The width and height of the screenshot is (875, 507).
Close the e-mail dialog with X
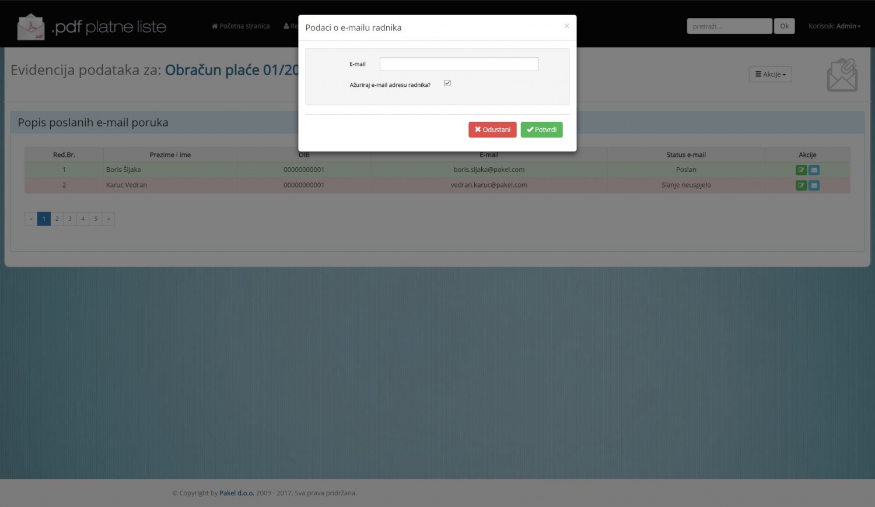566,26
